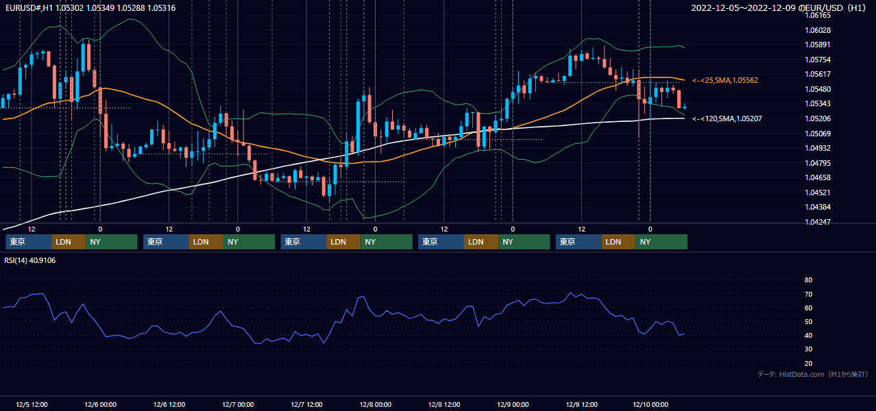Click RSI scale value 30

coord(808,349)
